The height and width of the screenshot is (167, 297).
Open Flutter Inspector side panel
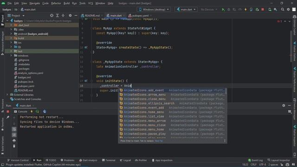coord(295,135)
